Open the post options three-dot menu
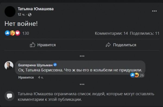 [154, 11]
